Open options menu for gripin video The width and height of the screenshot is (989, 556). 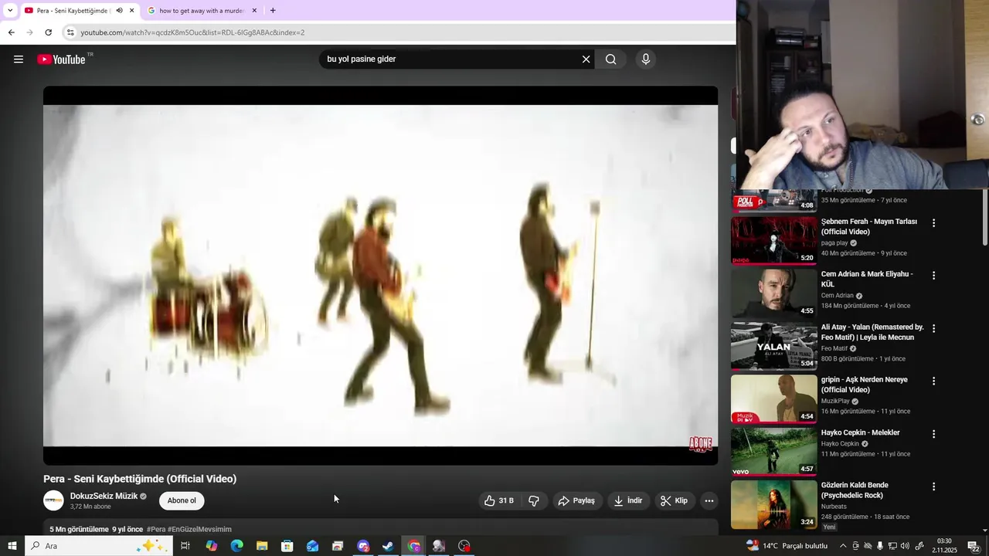(933, 381)
